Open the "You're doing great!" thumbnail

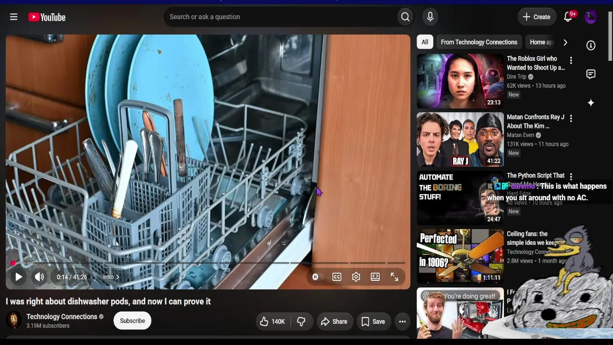click(460, 313)
